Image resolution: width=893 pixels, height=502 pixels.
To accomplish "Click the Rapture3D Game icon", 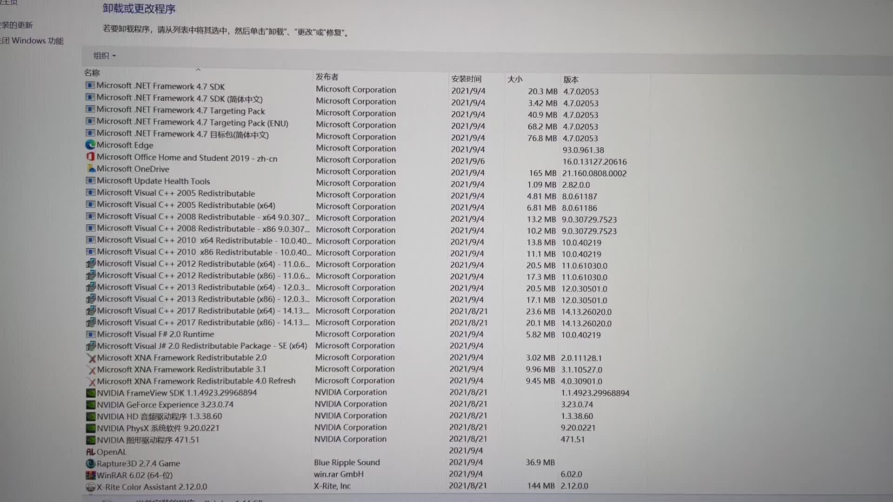I will point(90,463).
